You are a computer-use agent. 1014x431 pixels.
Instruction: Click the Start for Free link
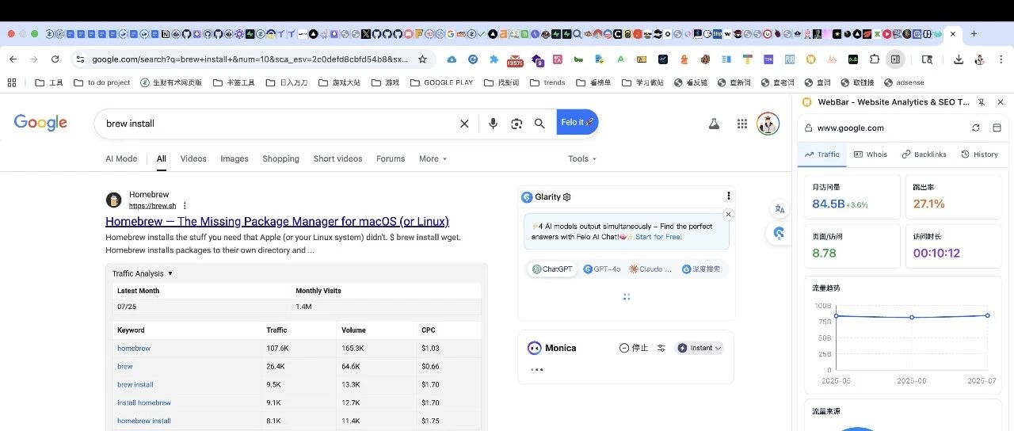[x=658, y=237]
